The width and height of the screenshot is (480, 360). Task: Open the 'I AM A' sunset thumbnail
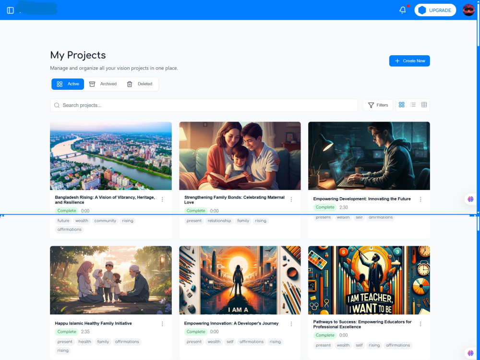click(240, 280)
